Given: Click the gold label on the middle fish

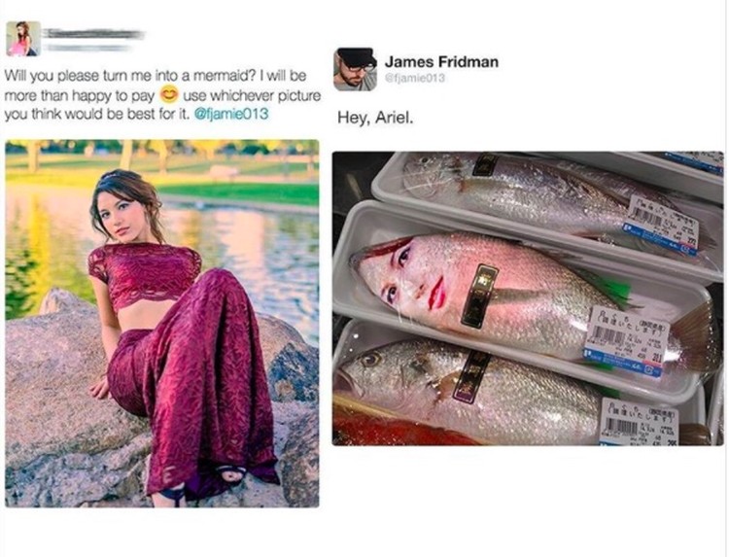Looking at the screenshot, I should 479,296.
